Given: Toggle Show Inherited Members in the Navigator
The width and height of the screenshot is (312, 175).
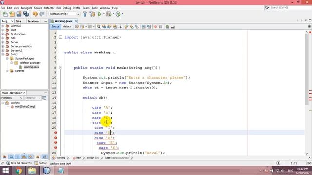Looking at the screenshot, I should click(x=5, y=157).
